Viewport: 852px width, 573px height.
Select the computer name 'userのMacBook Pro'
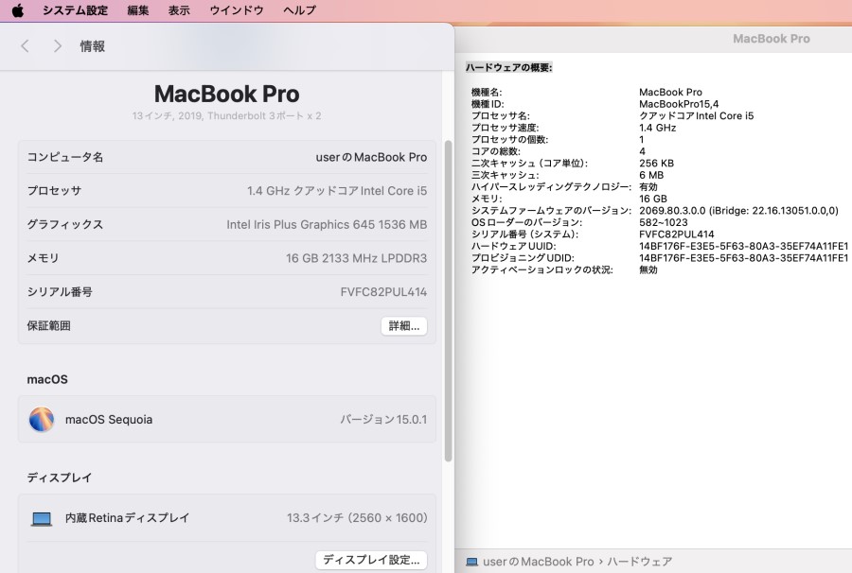371,157
